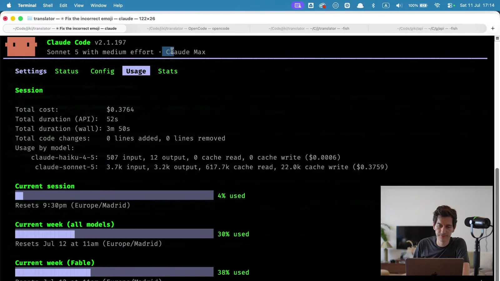Viewport: 500px width, 281px height.
Task: Click the 'Current week (all models)' heading
Action: (x=65, y=224)
